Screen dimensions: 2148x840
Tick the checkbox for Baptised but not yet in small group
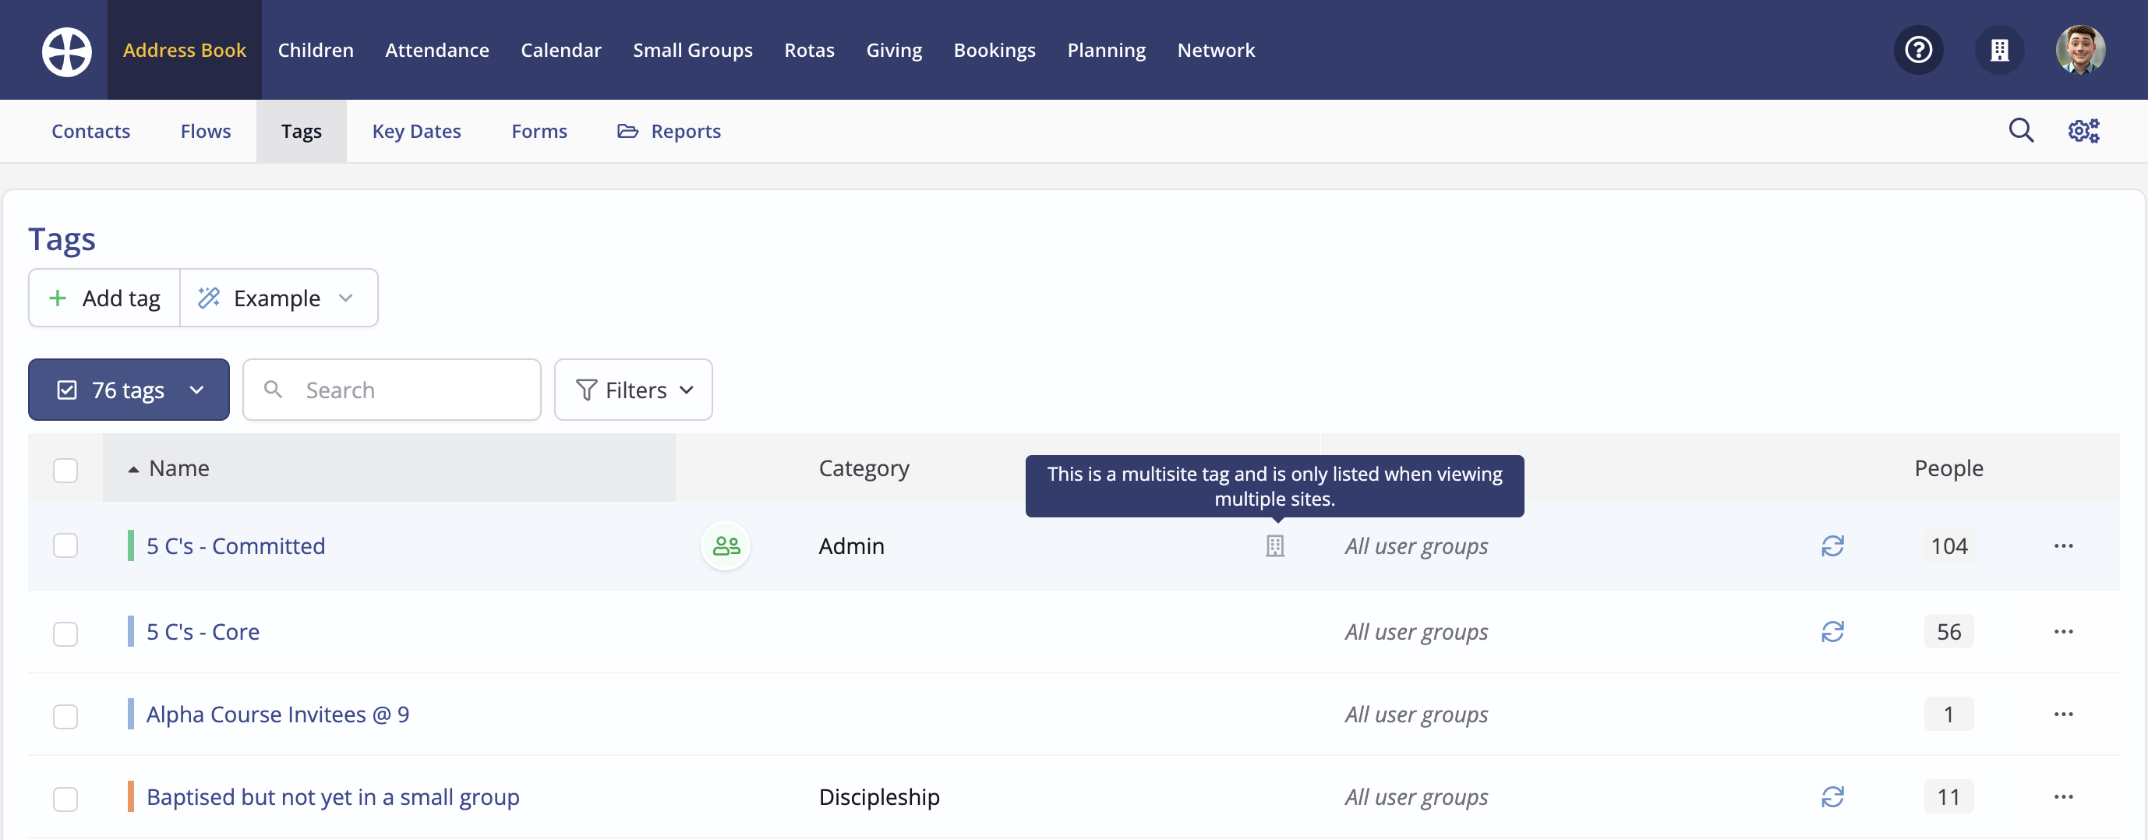65,799
